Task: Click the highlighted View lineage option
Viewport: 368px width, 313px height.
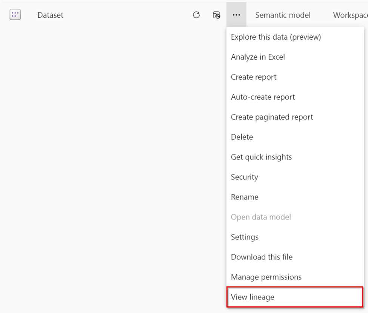Action: pos(253,297)
